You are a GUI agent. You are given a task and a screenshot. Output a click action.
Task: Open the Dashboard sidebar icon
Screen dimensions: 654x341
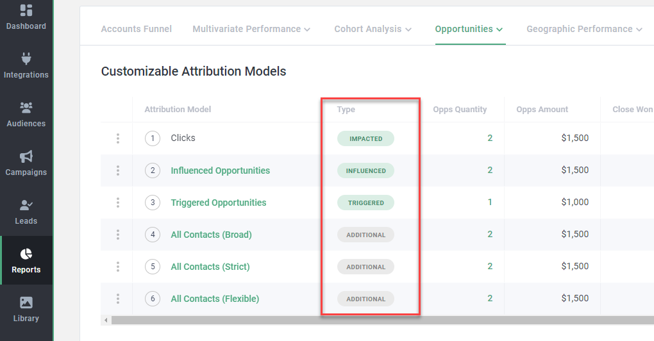26,11
